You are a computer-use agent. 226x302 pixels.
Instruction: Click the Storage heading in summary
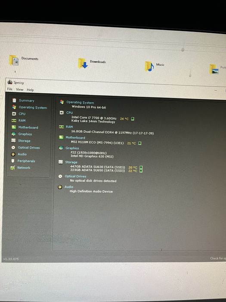pos(71,162)
